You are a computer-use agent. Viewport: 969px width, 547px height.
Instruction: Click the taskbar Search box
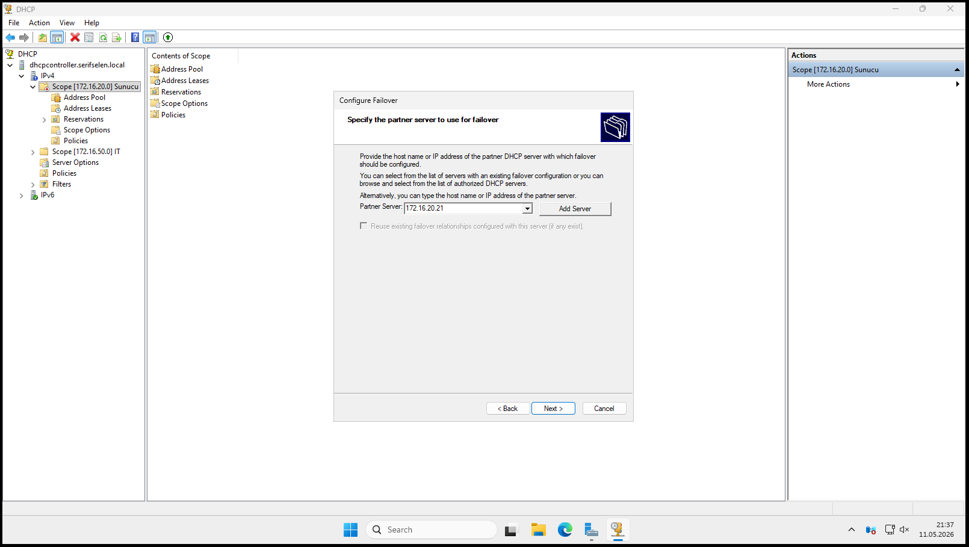click(x=431, y=530)
